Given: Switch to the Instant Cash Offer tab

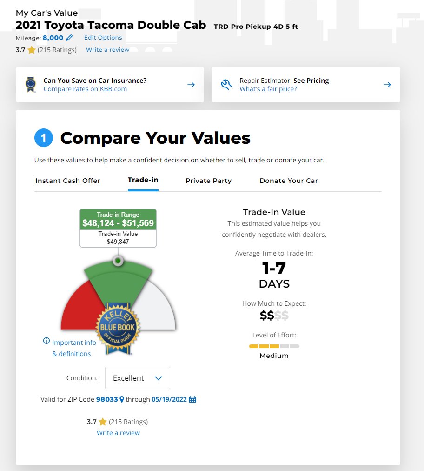Looking at the screenshot, I should 68,181.
